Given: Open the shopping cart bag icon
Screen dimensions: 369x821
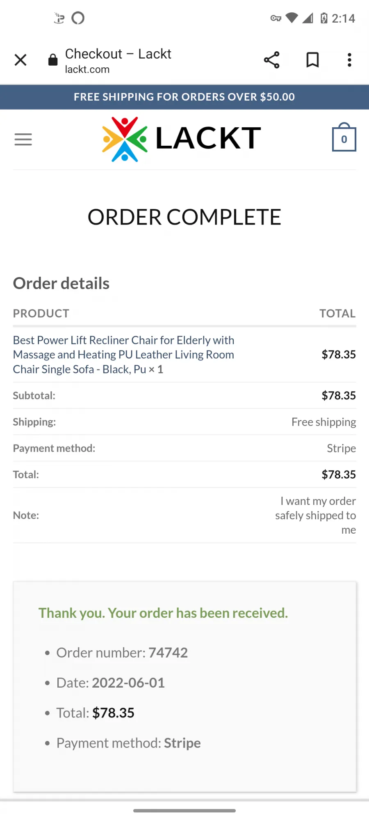Looking at the screenshot, I should pos(344,137).
